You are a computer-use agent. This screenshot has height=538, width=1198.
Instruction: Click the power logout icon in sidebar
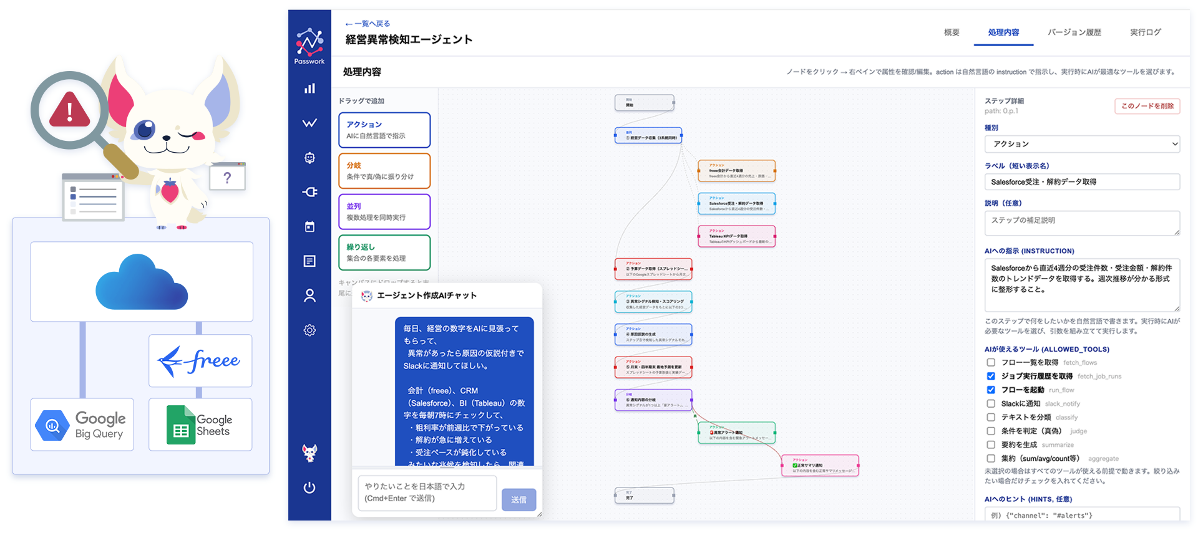click(x=309, y=488)
